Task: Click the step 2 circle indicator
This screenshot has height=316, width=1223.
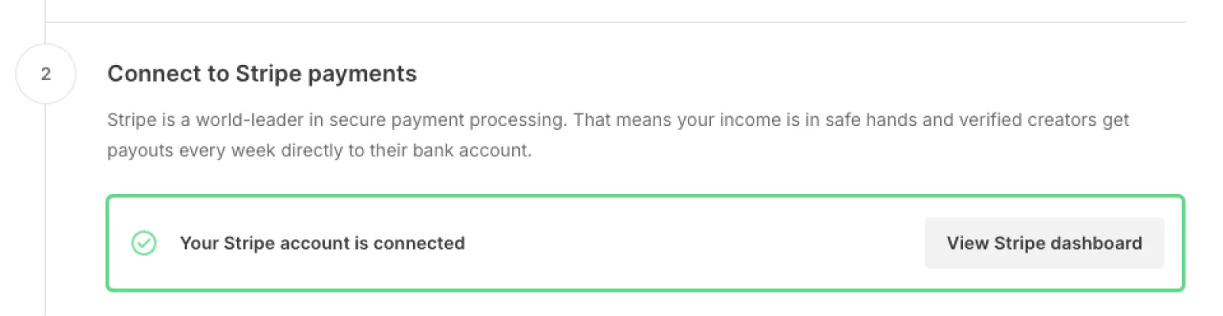Action: pyautogui.click(x=46, y=74)
